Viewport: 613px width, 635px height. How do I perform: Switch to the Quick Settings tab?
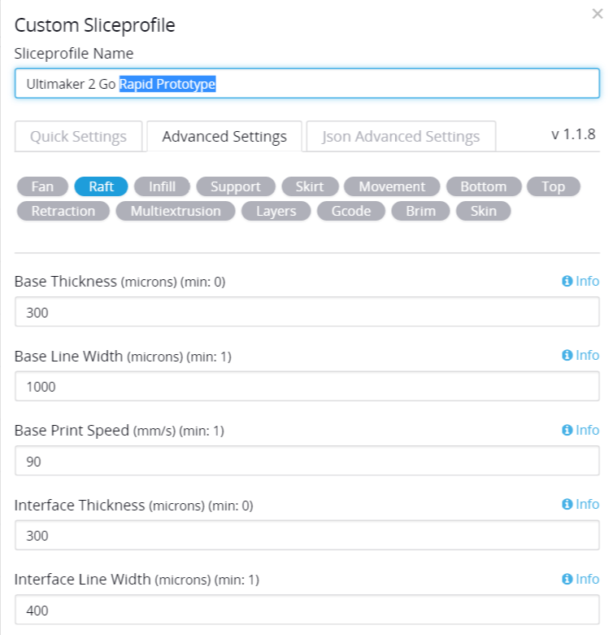(x=78, y=137)
